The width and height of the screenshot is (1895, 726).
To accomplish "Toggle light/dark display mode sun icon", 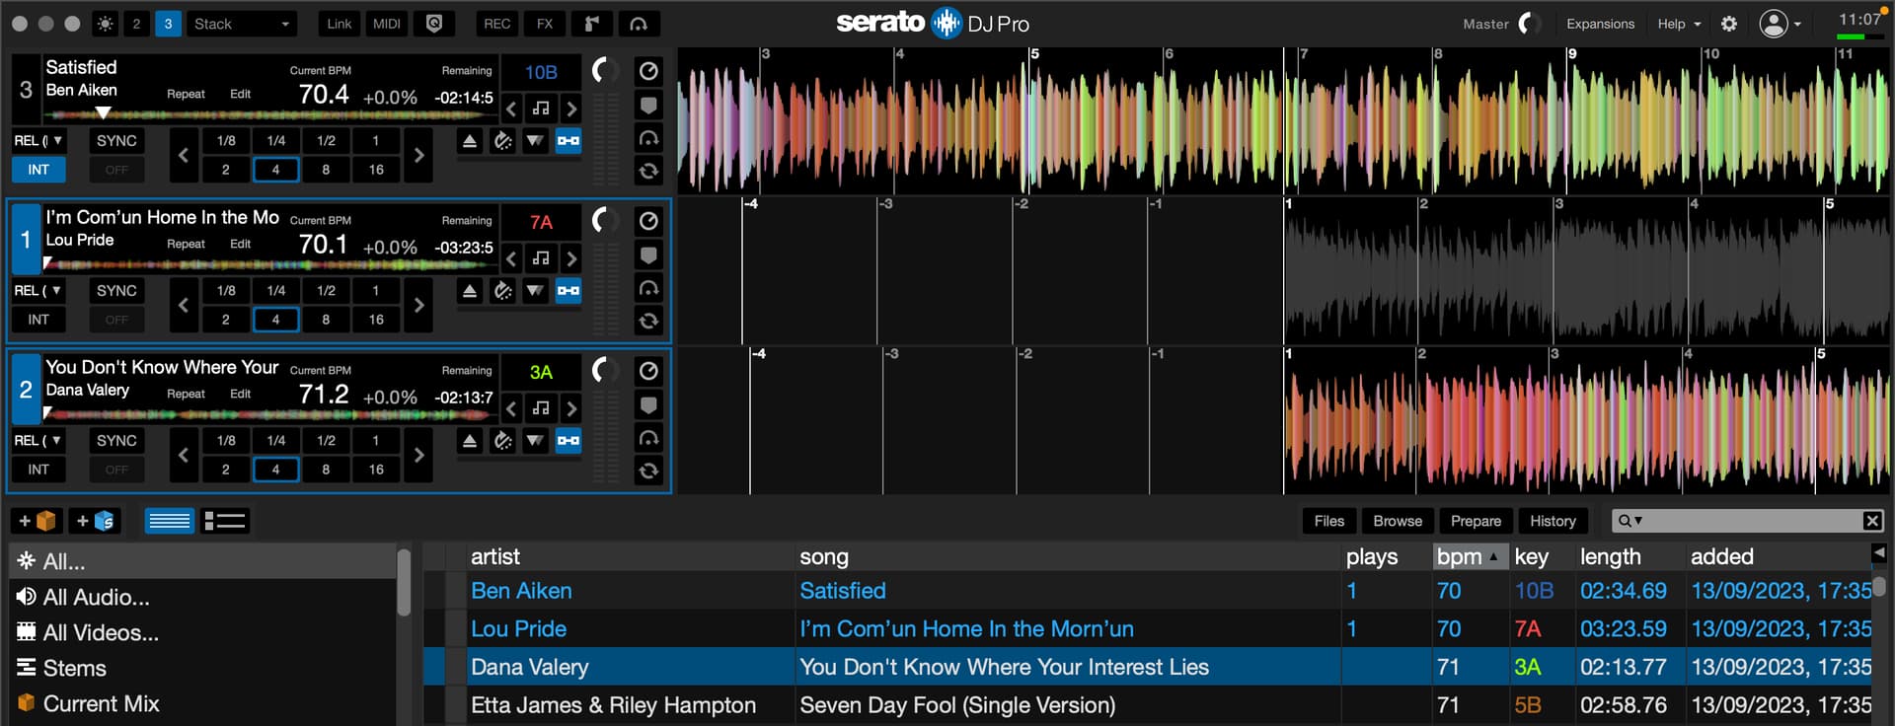I will (105, 24).
